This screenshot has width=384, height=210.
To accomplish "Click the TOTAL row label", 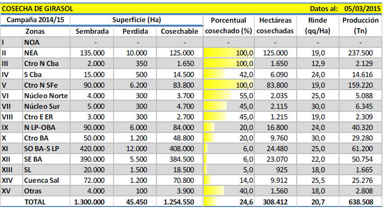I will 35,202.
